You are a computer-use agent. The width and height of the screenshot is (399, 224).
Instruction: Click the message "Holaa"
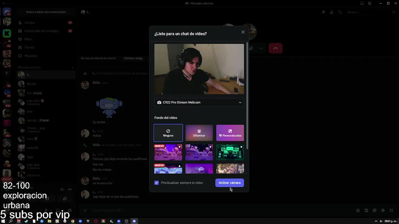(97, 136)
